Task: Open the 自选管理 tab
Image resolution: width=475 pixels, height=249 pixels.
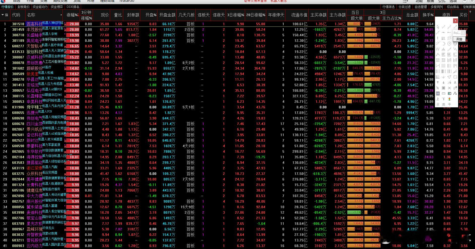Action: (421, 7)
